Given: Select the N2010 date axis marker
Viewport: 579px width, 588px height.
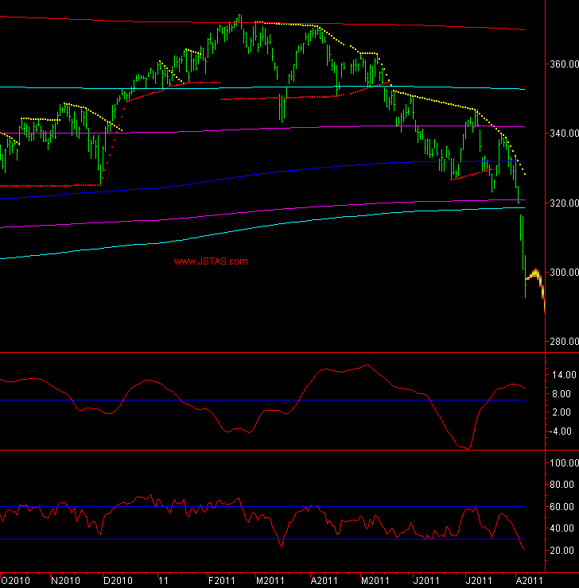Looking at the screenshot, I should [68, 581].
